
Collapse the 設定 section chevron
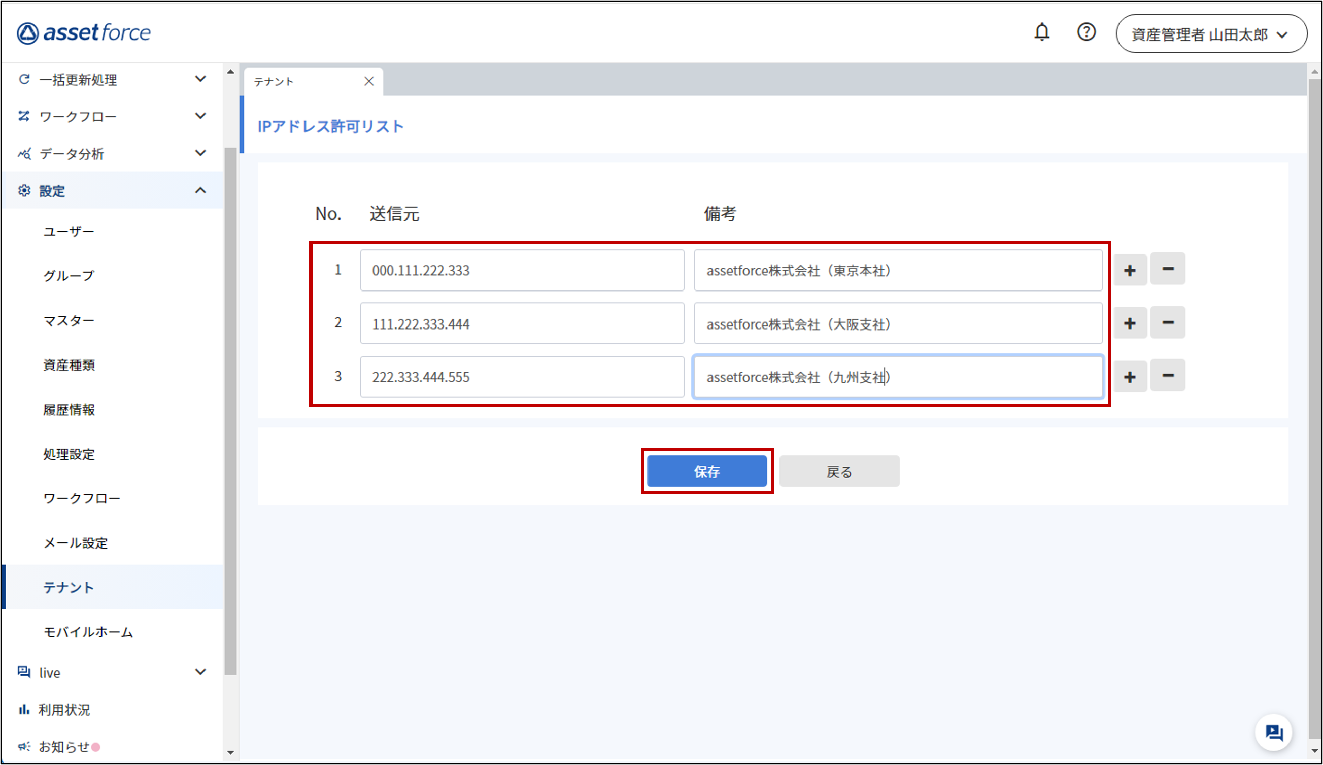click(x=200, y=190)
